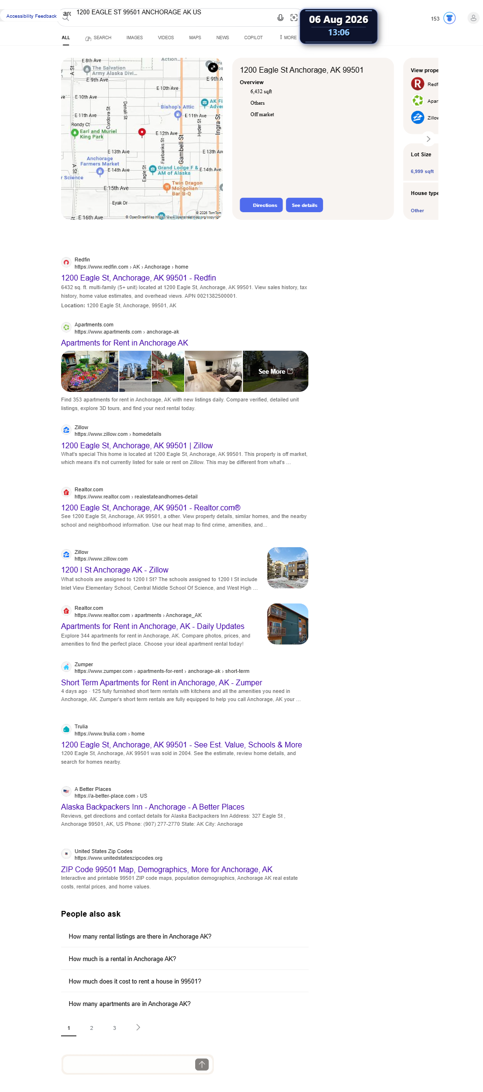Switch to the MAPS tab

pos(195,37)
